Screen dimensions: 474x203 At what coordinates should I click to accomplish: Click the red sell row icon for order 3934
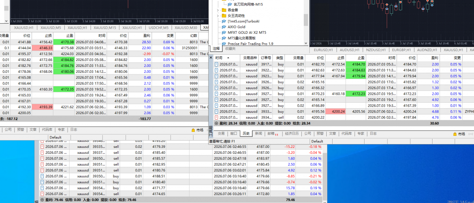point(216,117)
